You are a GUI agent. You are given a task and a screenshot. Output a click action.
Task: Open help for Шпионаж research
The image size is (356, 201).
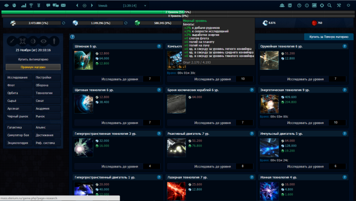159,46
